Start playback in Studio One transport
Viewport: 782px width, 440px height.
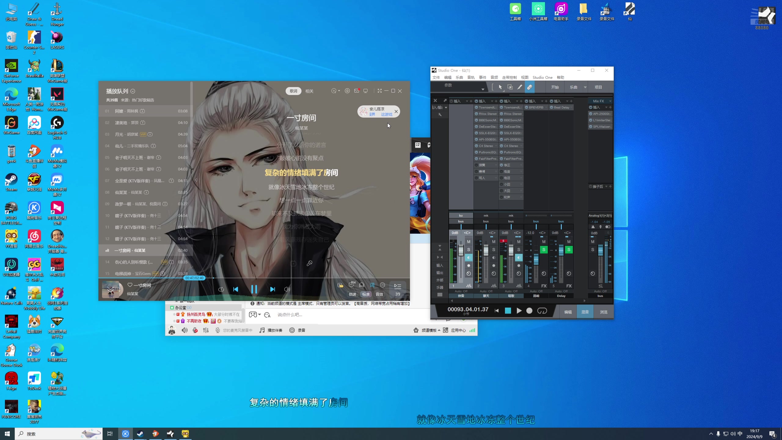pos(519,311)
